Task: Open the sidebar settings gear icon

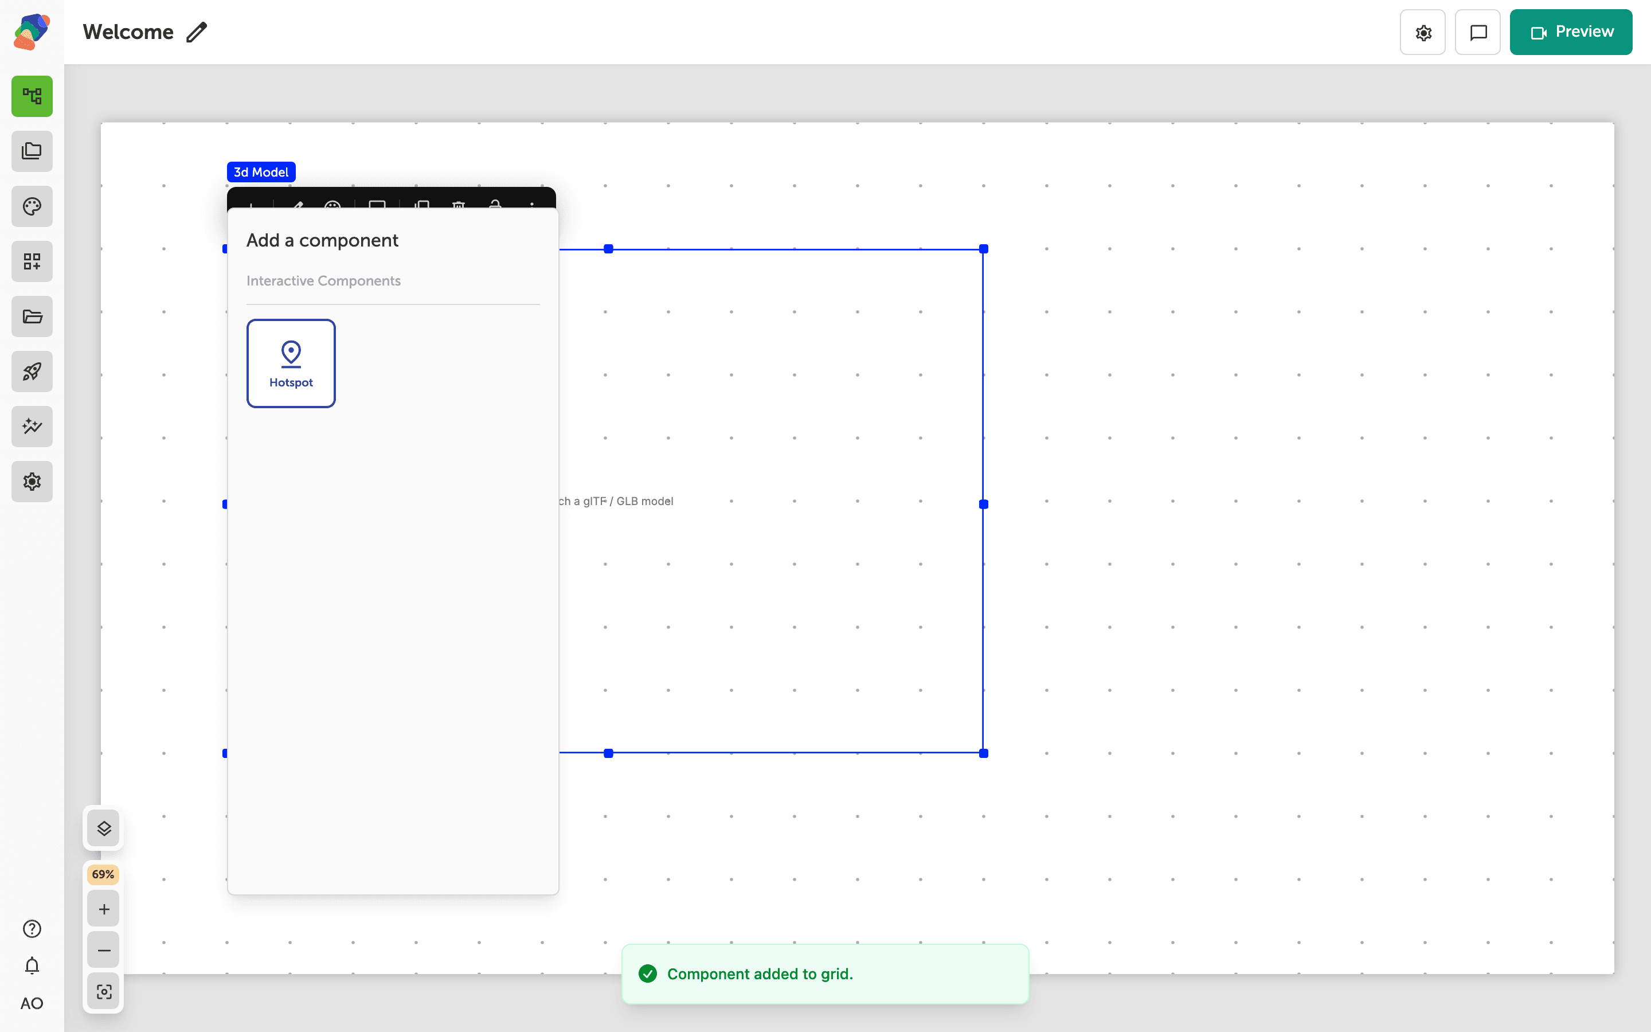Action: pos(32,482)
